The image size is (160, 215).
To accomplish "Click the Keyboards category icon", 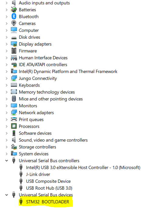I will click(x=14, y=85).
